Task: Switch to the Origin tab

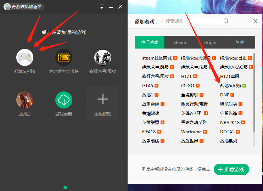Action: pyautogui.click(x=210, y=42)
